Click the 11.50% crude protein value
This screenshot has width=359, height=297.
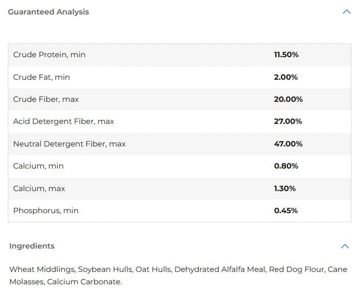pos(286,55)
